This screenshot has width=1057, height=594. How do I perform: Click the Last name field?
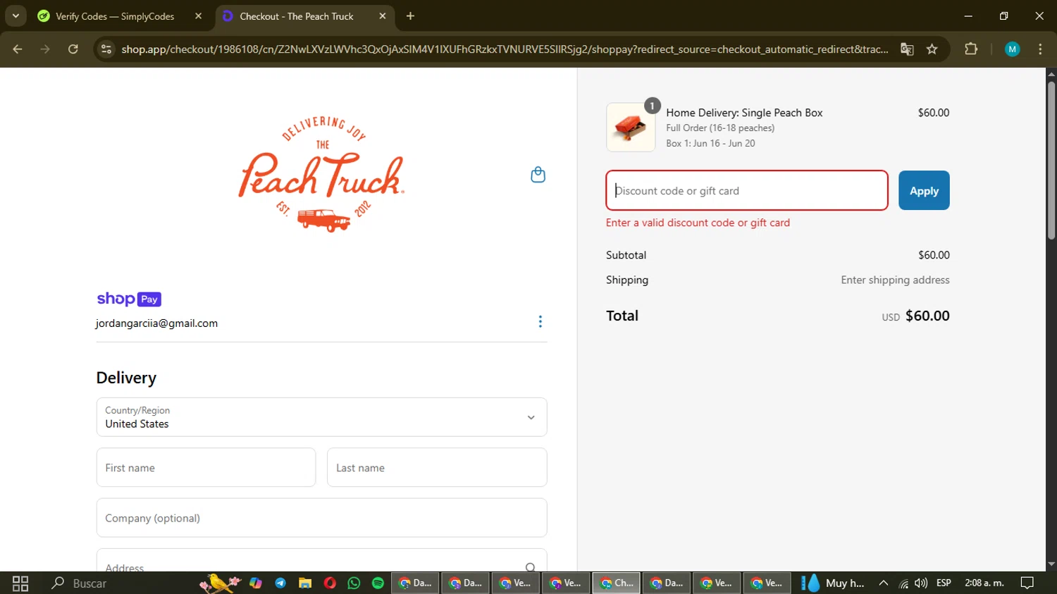point(437,467)
